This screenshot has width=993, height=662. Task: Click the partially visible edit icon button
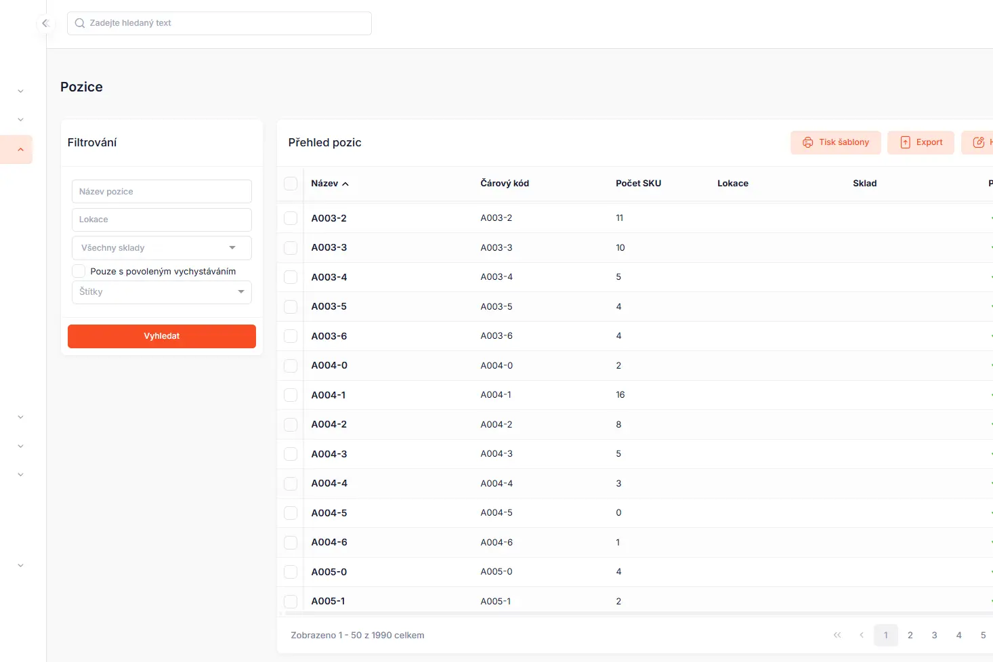click(979, 142)
